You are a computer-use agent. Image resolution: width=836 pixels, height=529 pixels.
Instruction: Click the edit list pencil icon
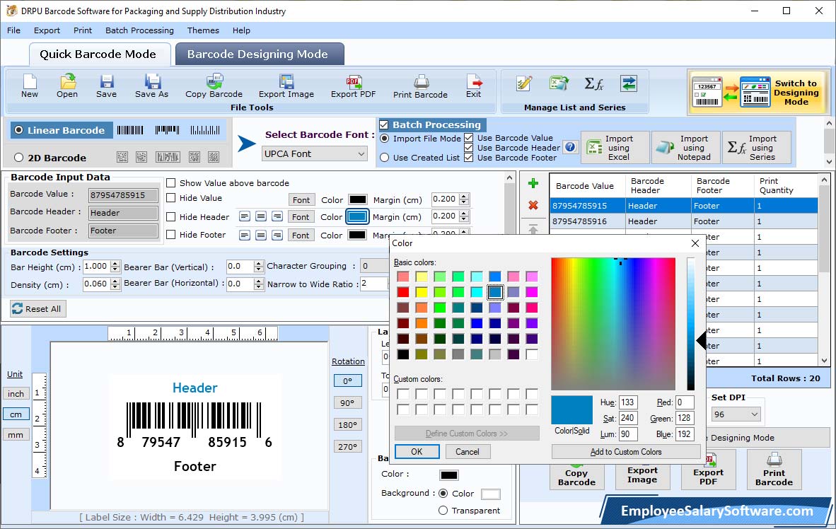click(x=524, y=83)
